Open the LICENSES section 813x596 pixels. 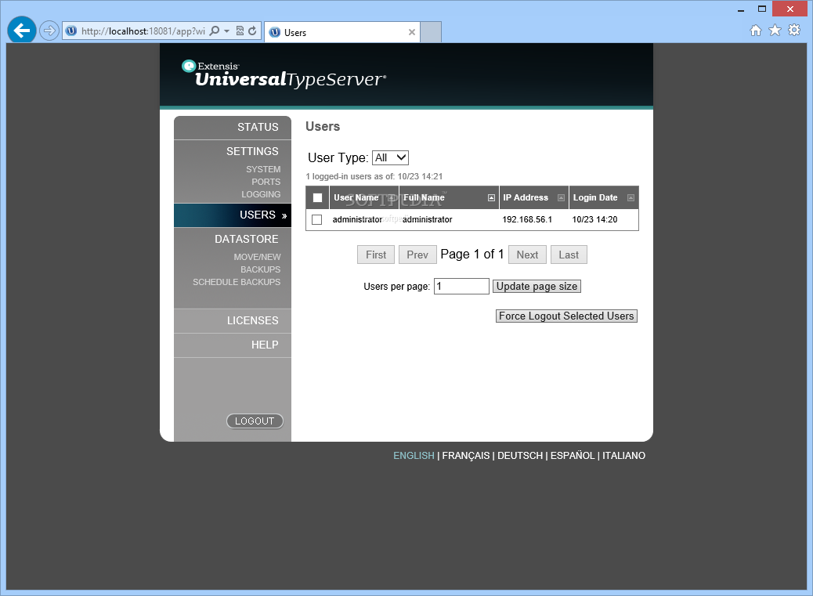252,320
